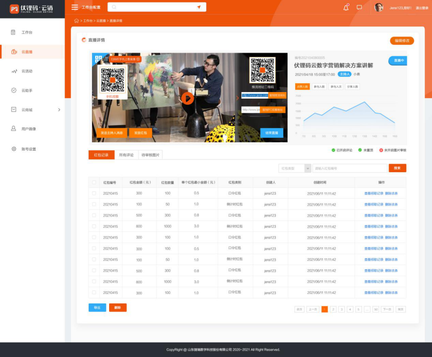Click the orange 搜索 button
Screen dimensions: 432x357
click(397, 168)
